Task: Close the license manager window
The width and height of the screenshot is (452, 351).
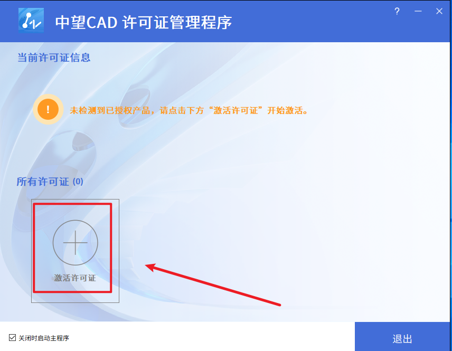Action: coord(439,11)
